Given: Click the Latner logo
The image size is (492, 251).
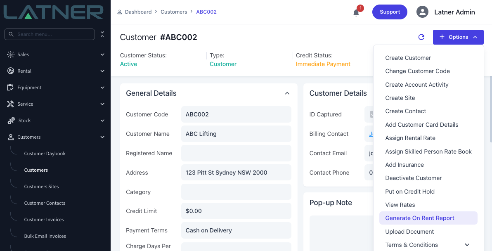Looking at the screenshot, I should pyautogui.click(x=53, y=12).
